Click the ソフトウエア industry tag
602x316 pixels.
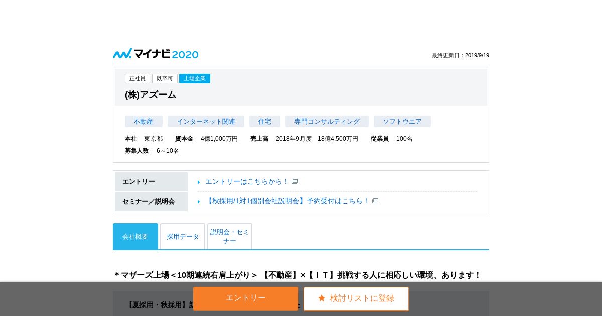[402, 121]
